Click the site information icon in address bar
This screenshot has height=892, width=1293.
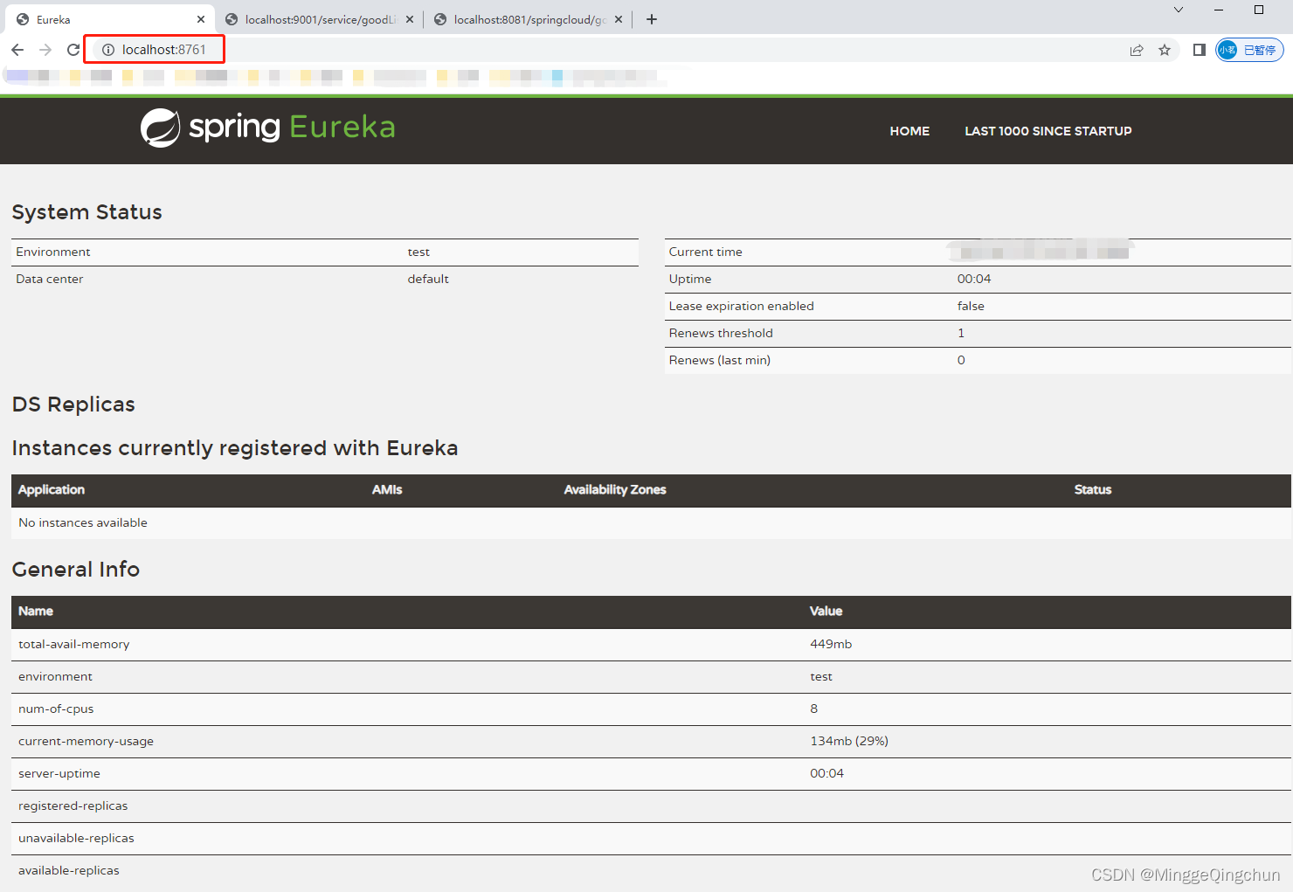click(x=108, y=50)
